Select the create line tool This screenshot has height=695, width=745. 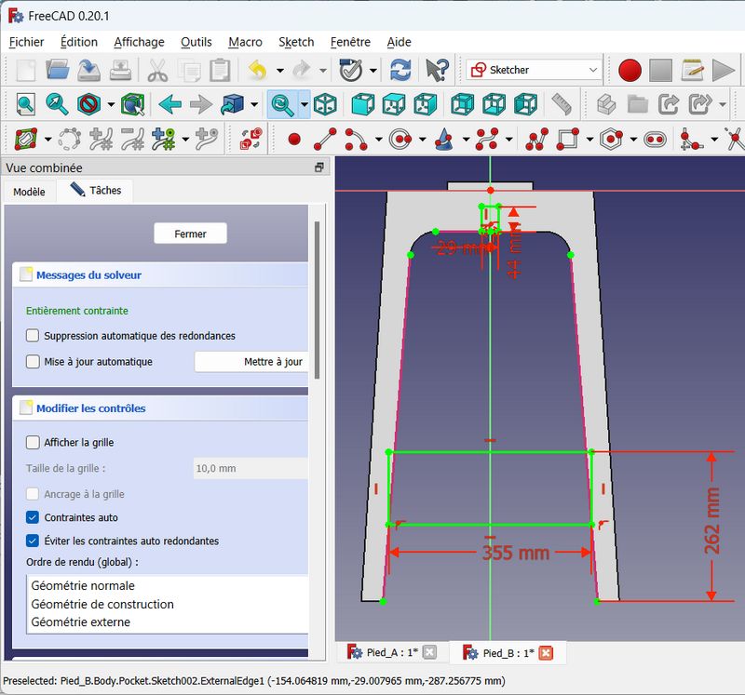[x=325, y=140]
